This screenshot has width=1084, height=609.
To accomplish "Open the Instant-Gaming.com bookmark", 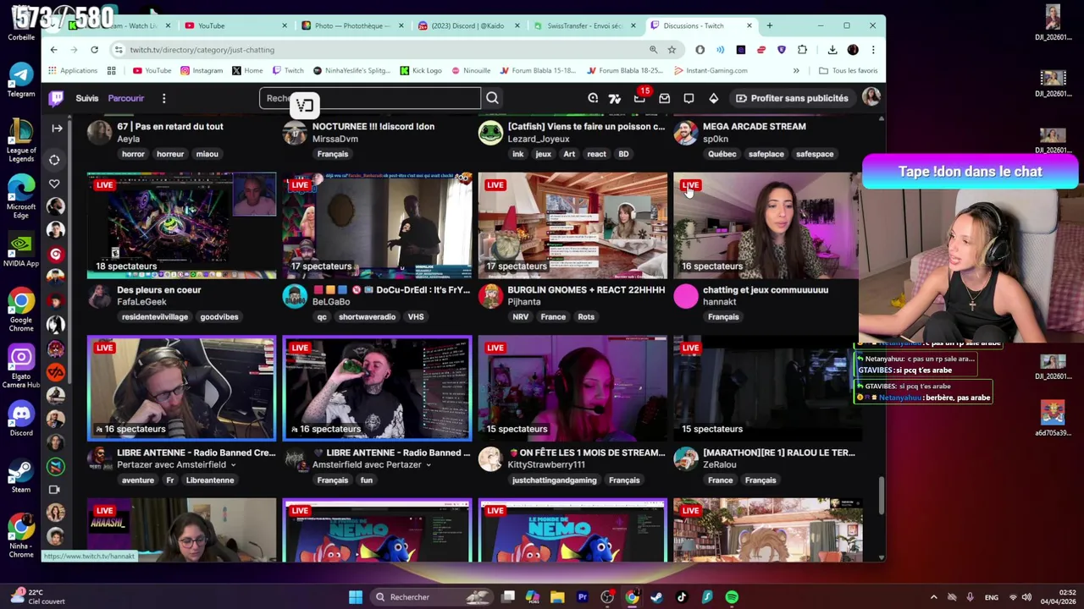I will (710, 71).
